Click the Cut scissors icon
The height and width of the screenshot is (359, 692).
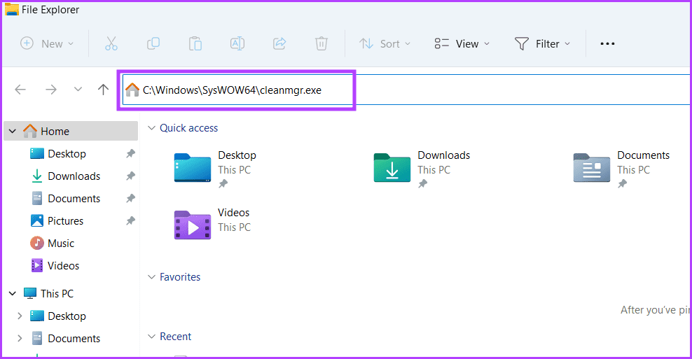click(x=111, y=43)
